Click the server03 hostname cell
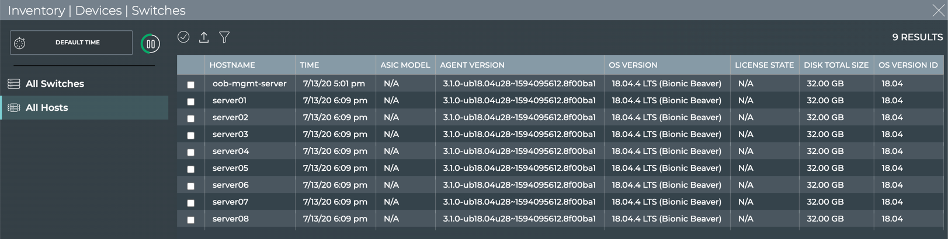 (x=230, y=135)
